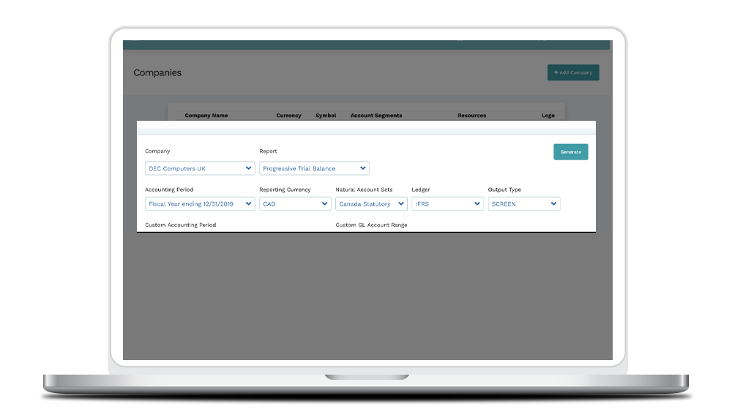This screenshot has height=418, width=732.
Task: Click the Custom Accounting Period label
Action: (180, 225)
